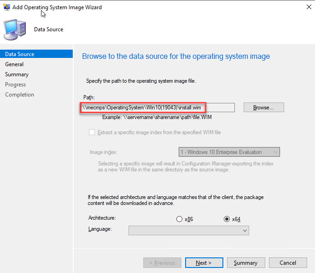315x273 pixels.
Task: Click inside the Path text field
Action: pyautogui.click(x=157, y=108)
